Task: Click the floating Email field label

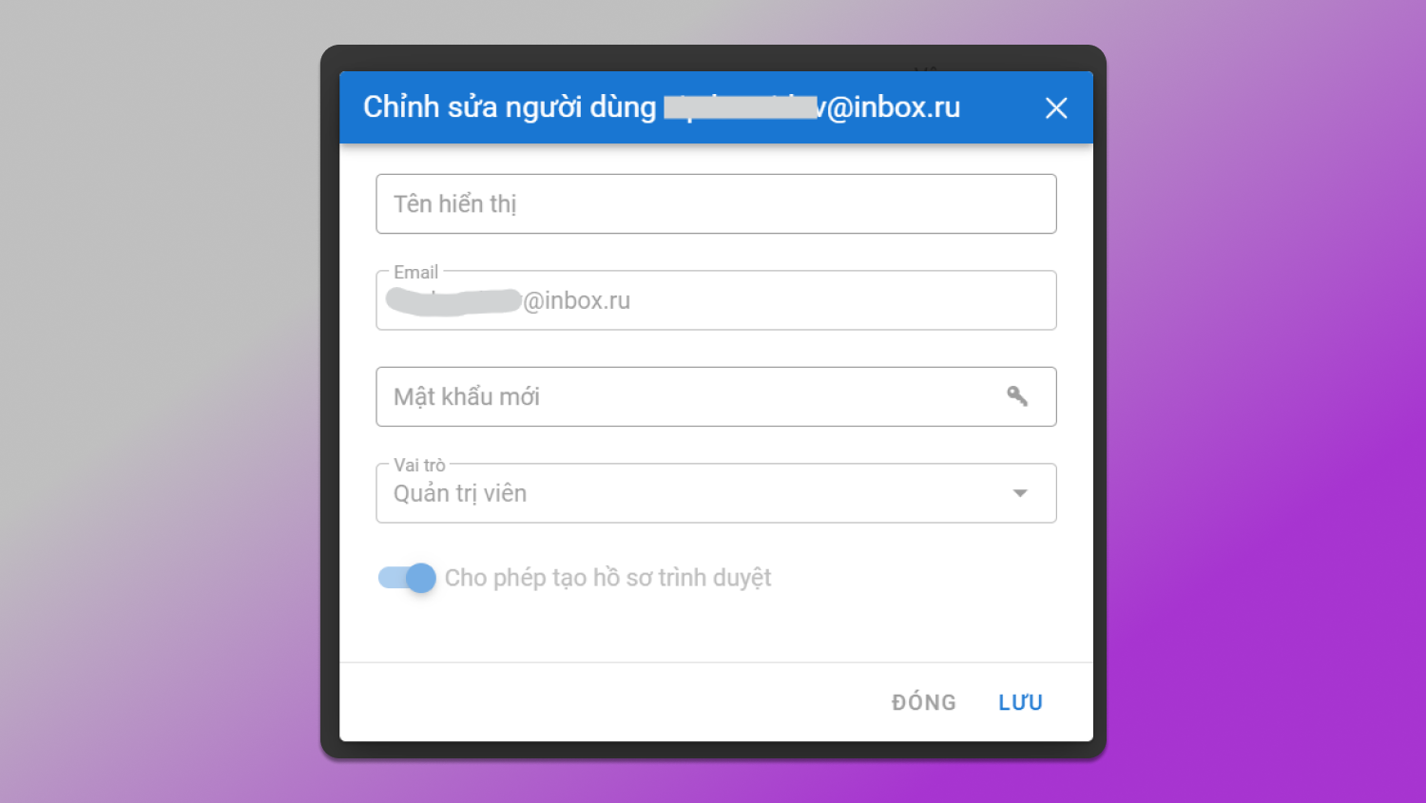Action: pos(416,272)
